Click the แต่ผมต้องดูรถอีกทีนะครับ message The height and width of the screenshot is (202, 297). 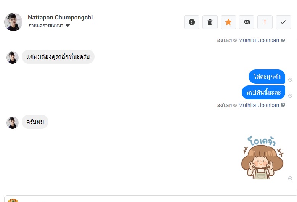58,57
